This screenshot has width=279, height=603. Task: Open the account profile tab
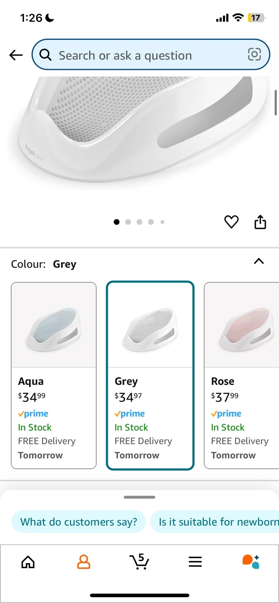(x=84, y=562)
